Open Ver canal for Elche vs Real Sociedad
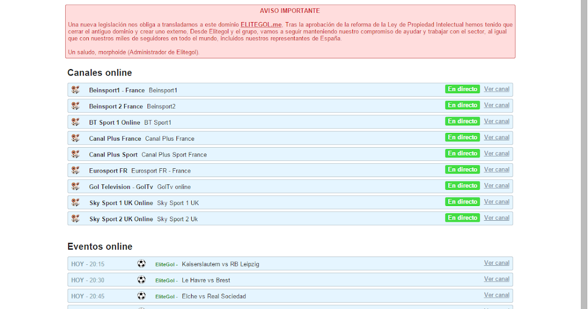The height and width of the screenshot is (309, 588). 496,295
